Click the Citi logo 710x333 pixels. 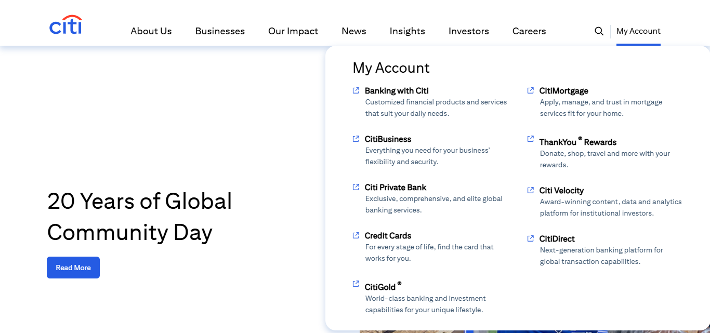[66, 24]
